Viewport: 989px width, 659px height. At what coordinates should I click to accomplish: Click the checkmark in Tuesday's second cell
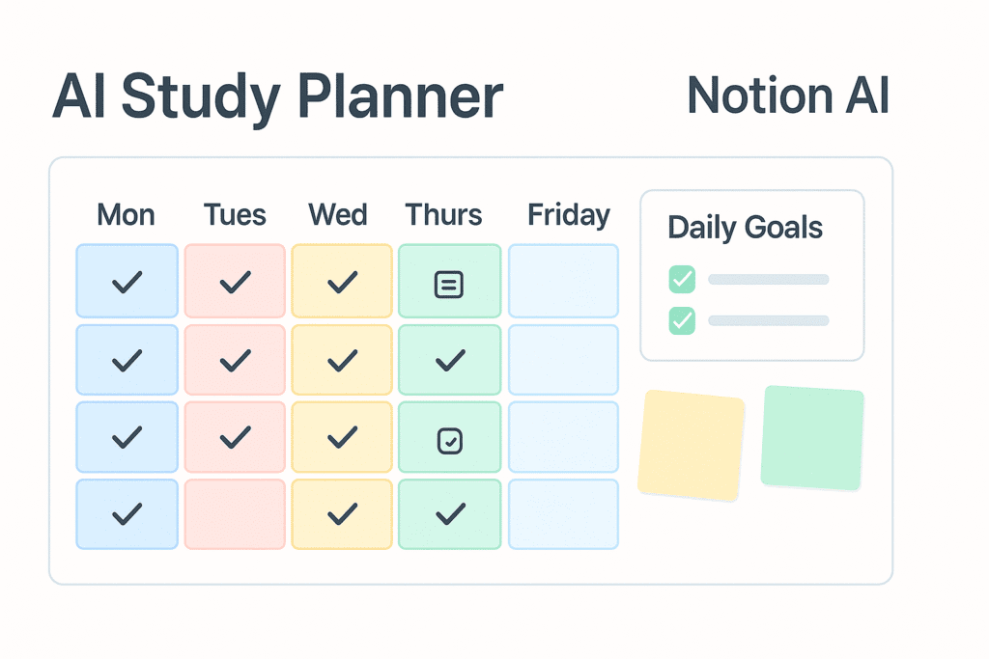[x=235, y=361]
